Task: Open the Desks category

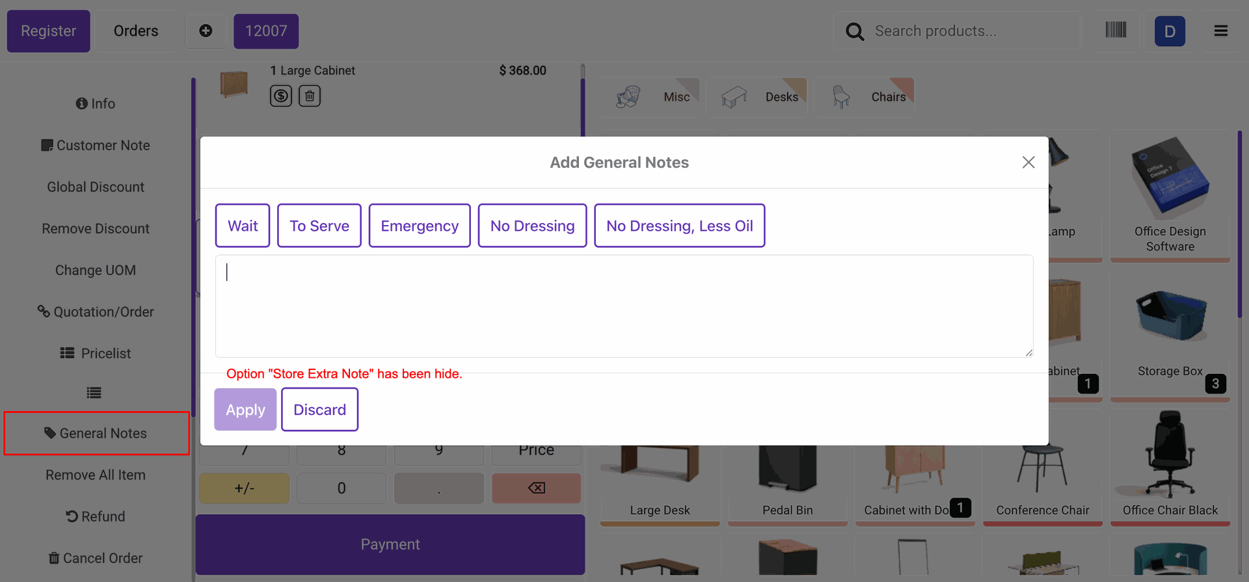Action: 758,97
